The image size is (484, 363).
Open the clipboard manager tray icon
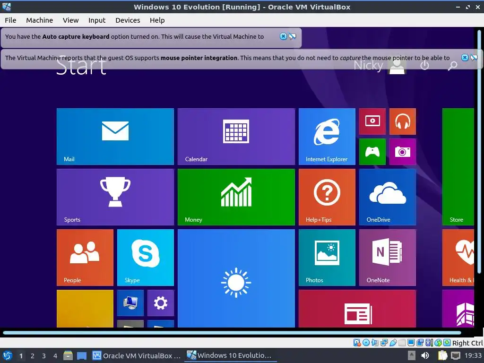[x=442, y=355]
